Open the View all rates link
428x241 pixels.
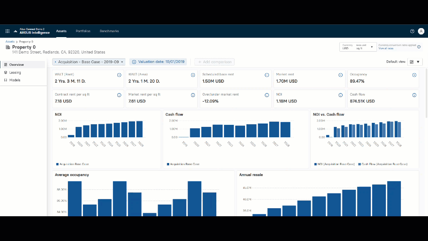point(386,49)
